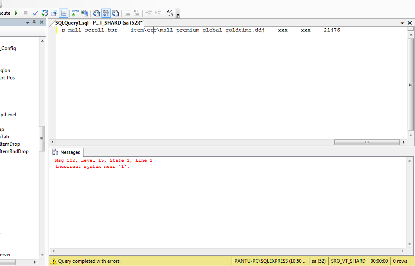The image size is (415, 266).
Task: Click the value 21476 in the editor
Action: [x=332, y=30]
